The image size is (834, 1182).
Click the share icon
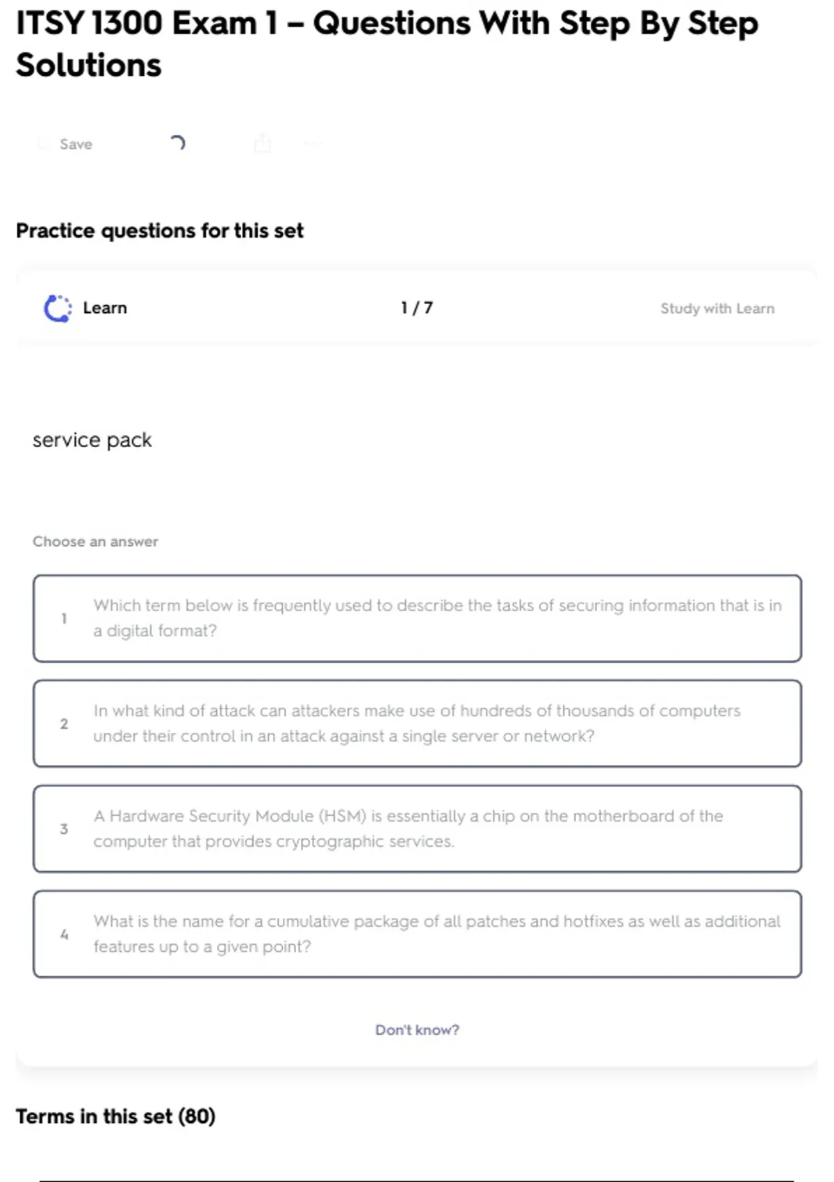point(262,143)
